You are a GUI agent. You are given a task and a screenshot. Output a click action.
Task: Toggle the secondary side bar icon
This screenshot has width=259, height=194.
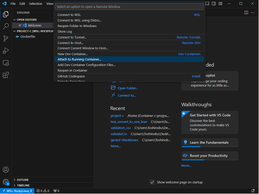click(x=214, y=4)
